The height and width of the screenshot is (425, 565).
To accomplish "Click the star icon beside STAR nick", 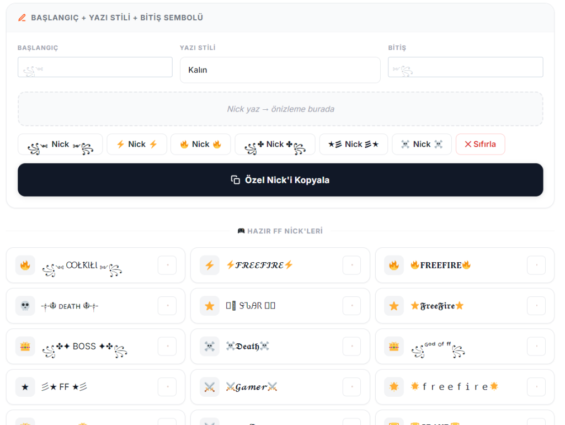I will click(x=210, y=306).
